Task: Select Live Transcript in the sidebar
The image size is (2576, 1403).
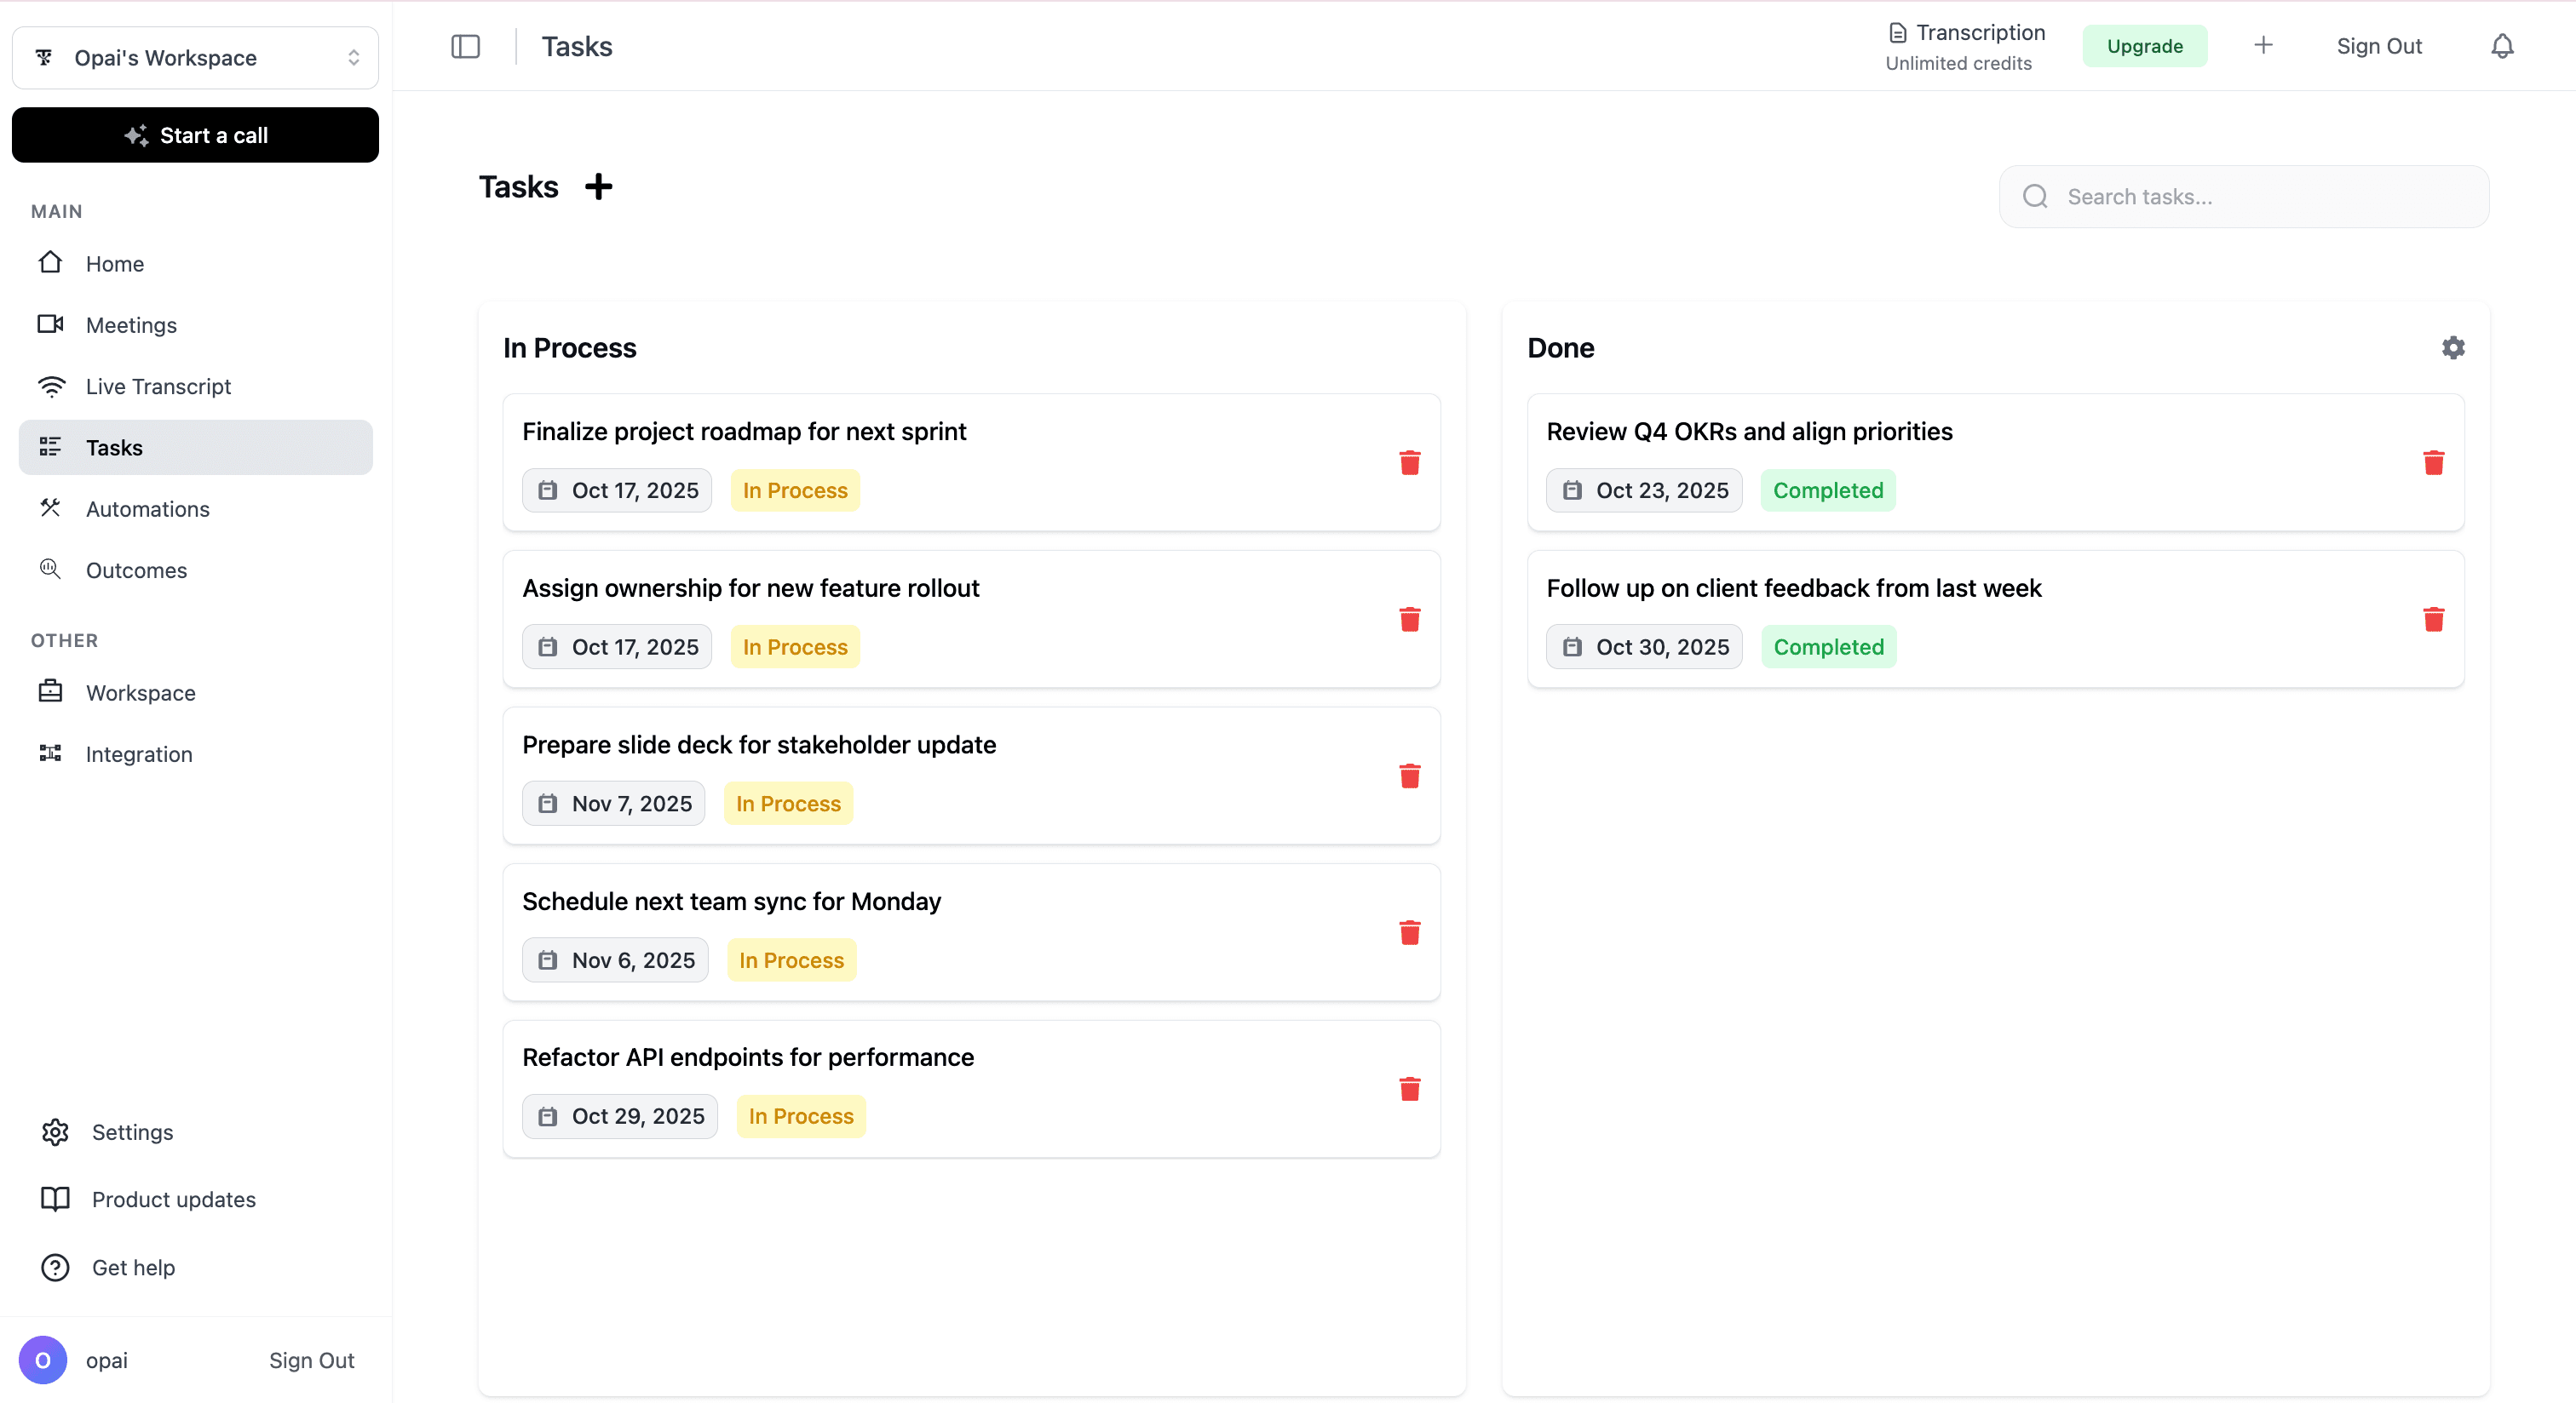Action: click(x=158, y=386)
